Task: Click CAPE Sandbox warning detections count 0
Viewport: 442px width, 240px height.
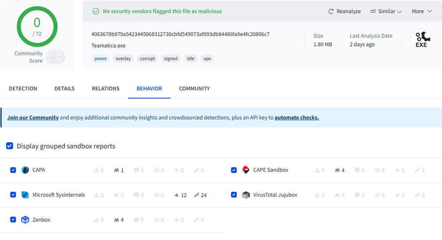Action: [x=320, y=170]
